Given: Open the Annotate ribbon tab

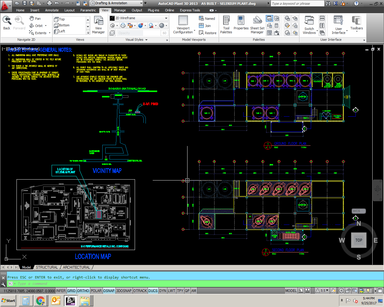Looking at the screenshot, I should click(52, 10).
